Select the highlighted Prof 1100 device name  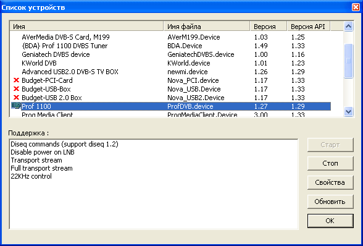tap(36, 106)
